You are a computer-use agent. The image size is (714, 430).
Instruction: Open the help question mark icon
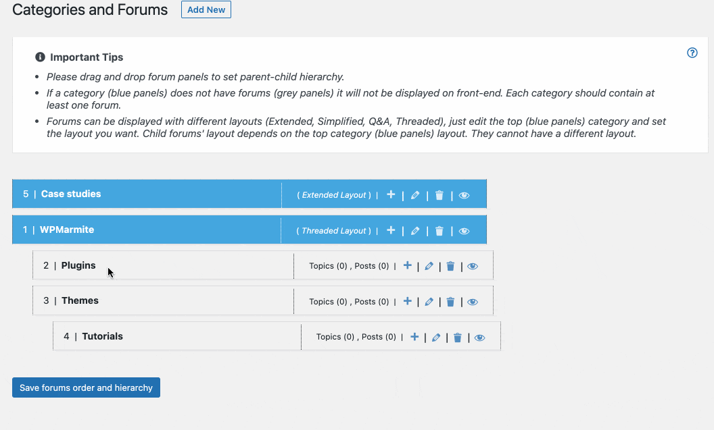[692, 53]
